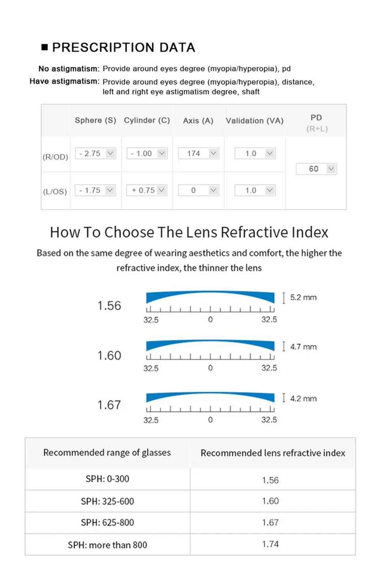Click the 1.74 refractive index cell
379x565 pixels.
point(270,544)
